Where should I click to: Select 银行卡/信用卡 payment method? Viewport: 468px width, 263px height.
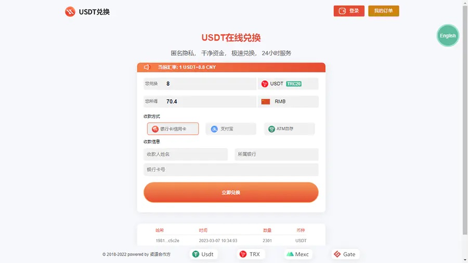tap(173, 129)
